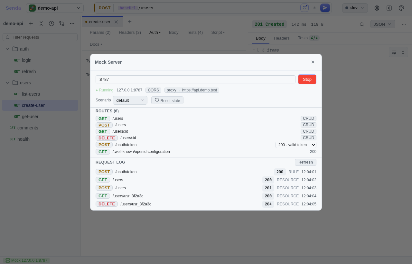Click the Reset state button
Viewport: 412px width, 264px height.
(167, 100)
